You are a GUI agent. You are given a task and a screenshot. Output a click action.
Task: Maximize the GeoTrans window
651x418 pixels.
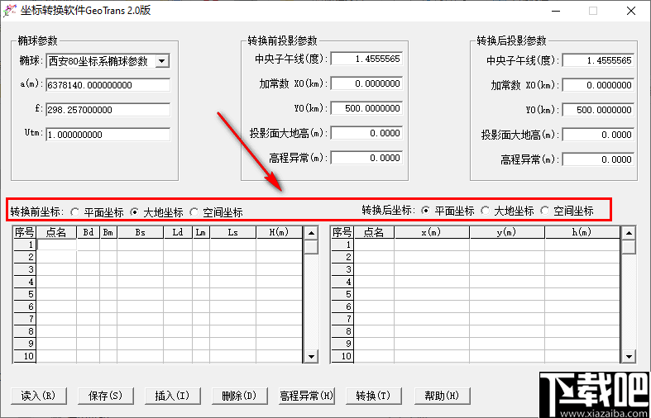[x=593, y=12]
